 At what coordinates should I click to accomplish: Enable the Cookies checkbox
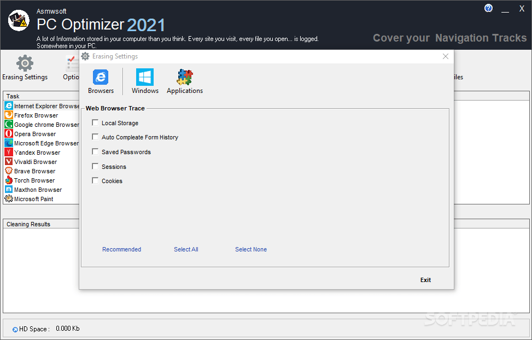pyautogui.click(x=95, y=180)
